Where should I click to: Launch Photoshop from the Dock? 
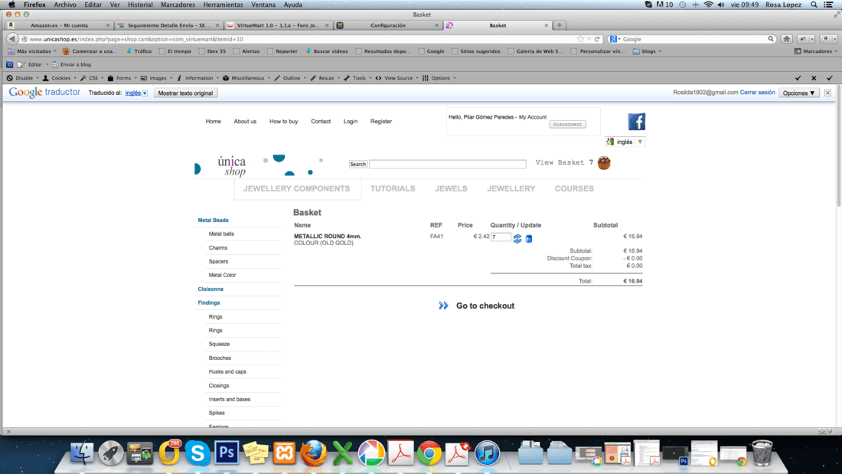pyautogui.click(x=227, y=453)
